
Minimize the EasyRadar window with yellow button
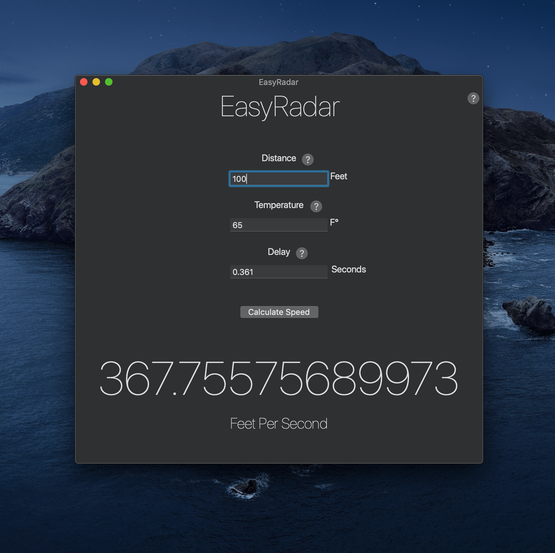(x=96, y=82)
